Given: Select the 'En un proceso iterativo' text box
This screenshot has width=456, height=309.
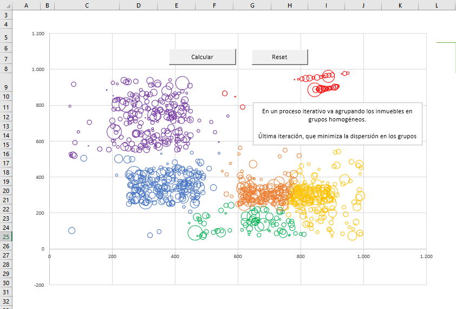Looking at the screenshot, I should tap(337, 124).
